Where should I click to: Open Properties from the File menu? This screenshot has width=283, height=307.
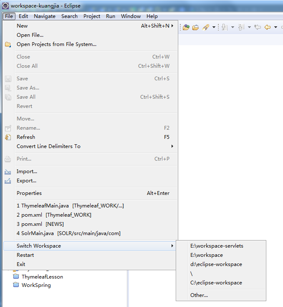(x=90, y=193)
